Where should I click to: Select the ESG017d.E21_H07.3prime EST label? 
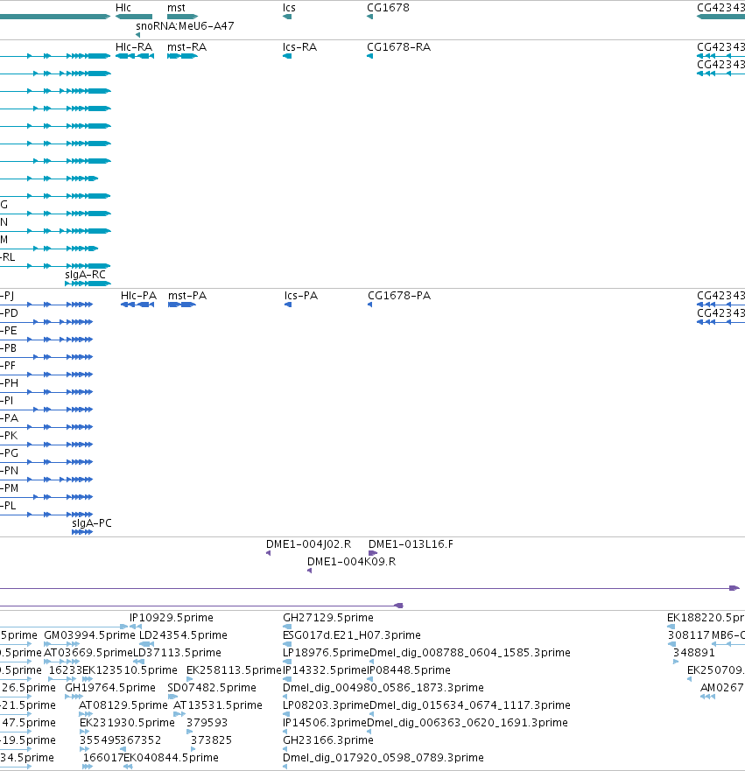point(352,635)
